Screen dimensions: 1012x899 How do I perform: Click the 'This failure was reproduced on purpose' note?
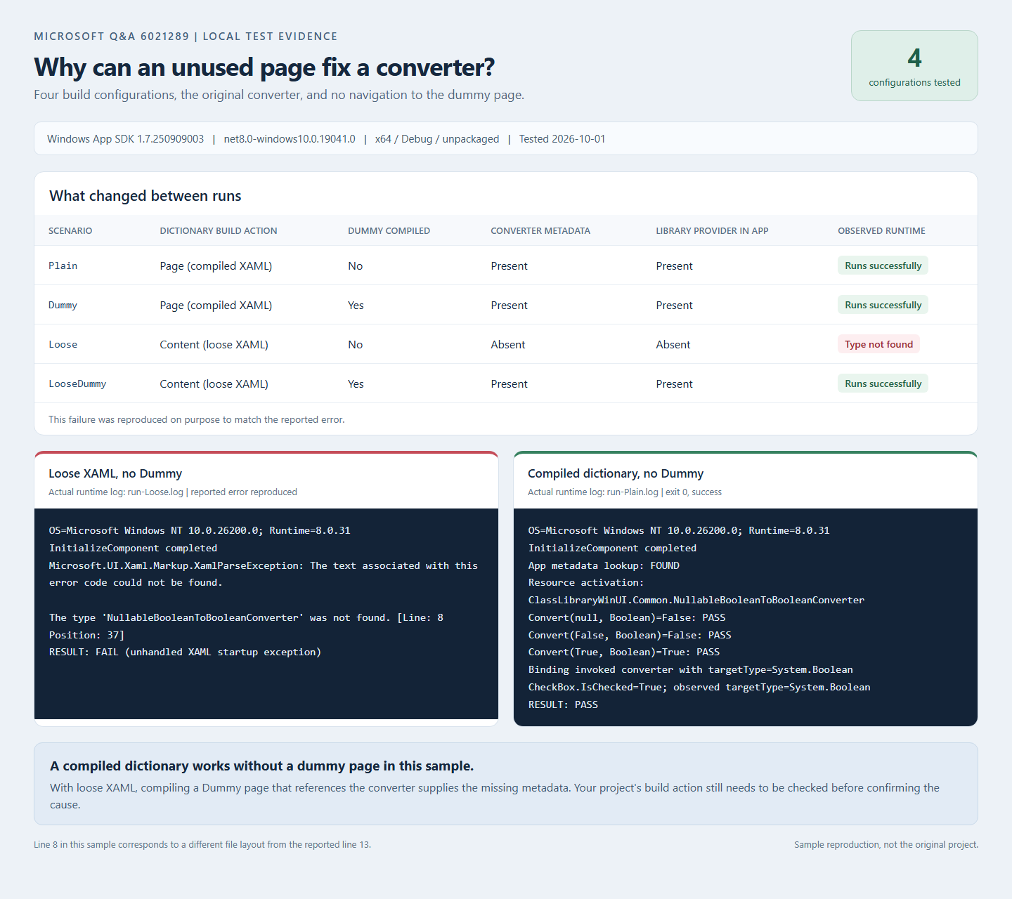point(197,419)
